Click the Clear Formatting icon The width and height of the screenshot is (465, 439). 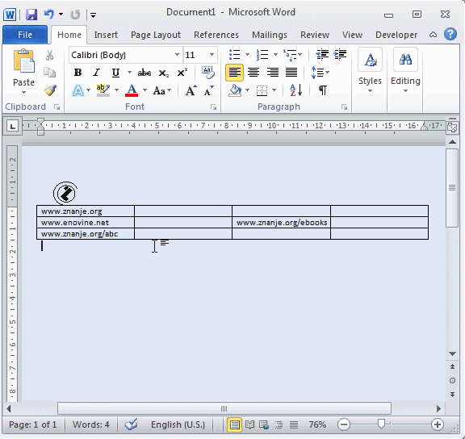pyautogui.click(x=208, y=73)
